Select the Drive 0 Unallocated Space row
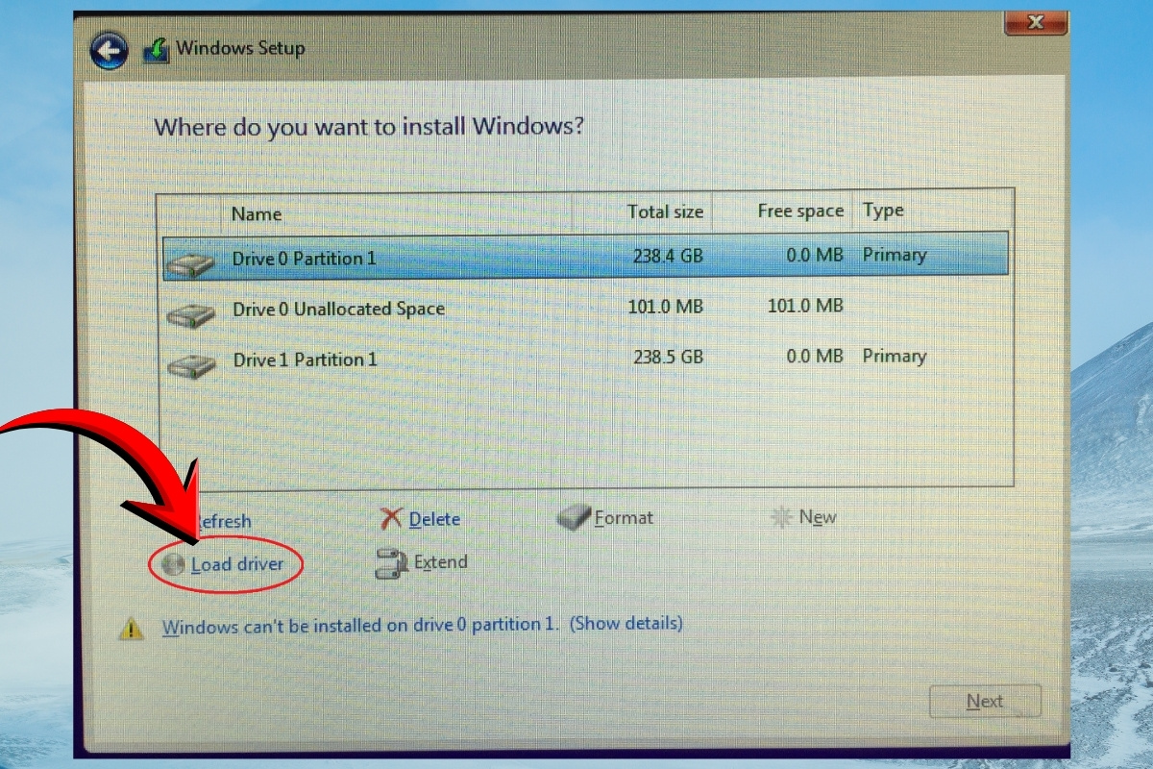 tap(585, 309)
